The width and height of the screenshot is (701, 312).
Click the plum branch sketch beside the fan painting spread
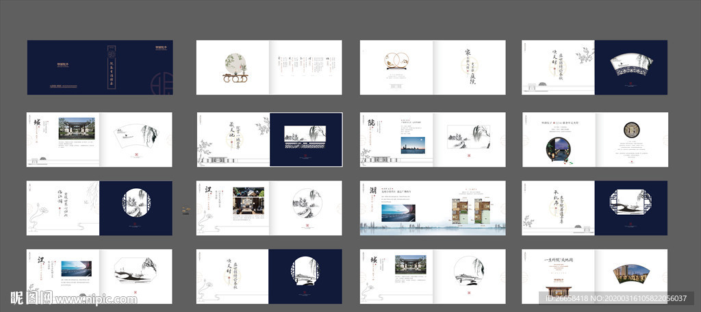tap(585, 55)
